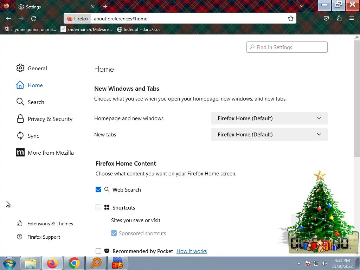Open File Explorer from the taskbar
The height and width of the screenshot is (270, 360).
click(31, 263)
